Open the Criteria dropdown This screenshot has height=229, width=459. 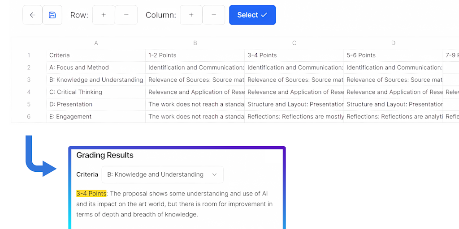[162, 174]
